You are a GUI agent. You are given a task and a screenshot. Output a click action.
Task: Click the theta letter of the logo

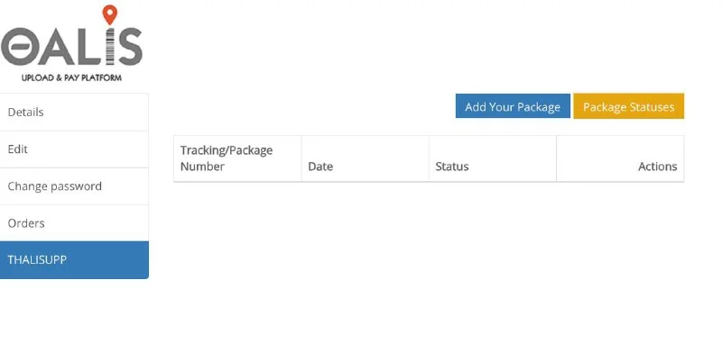point(19,47)
